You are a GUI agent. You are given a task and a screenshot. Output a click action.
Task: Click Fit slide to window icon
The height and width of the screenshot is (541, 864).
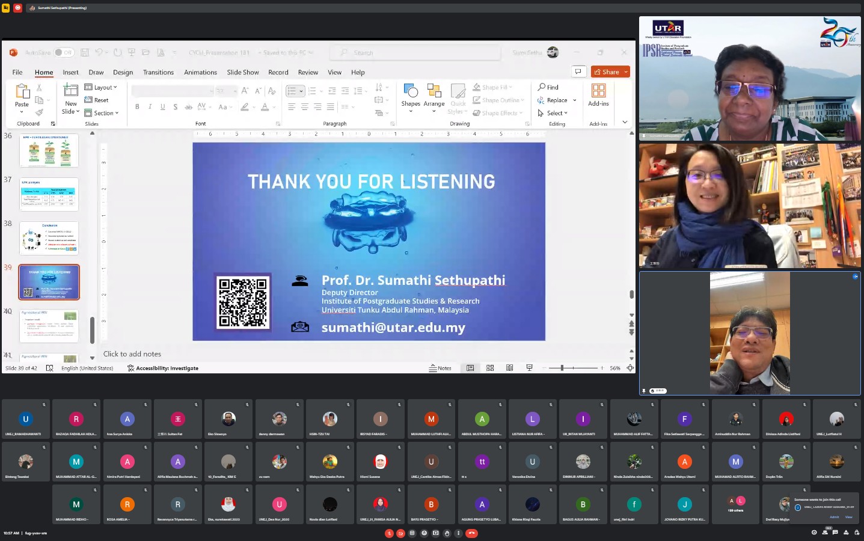click(x=630, y=368)
